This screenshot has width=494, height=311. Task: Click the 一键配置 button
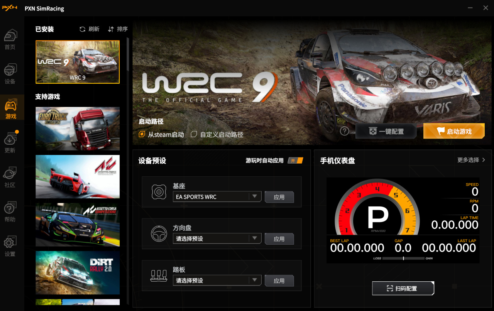coord(386,131)
